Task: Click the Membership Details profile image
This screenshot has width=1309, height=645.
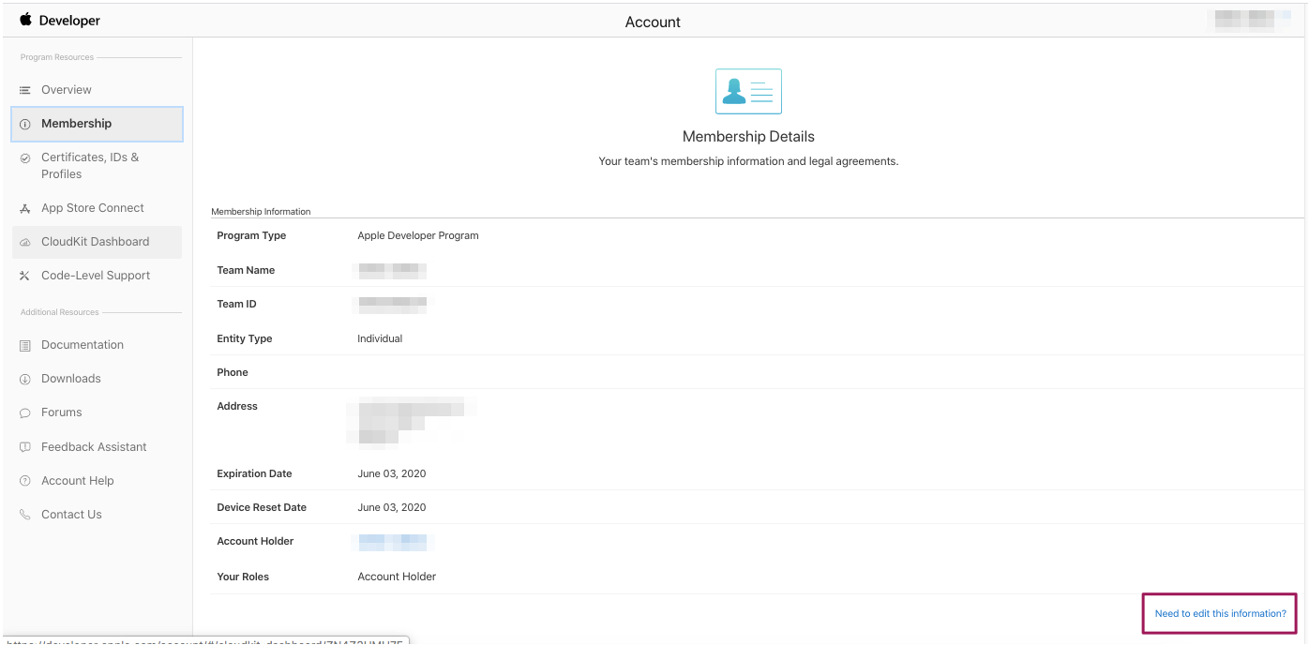Action: (747, 90)
